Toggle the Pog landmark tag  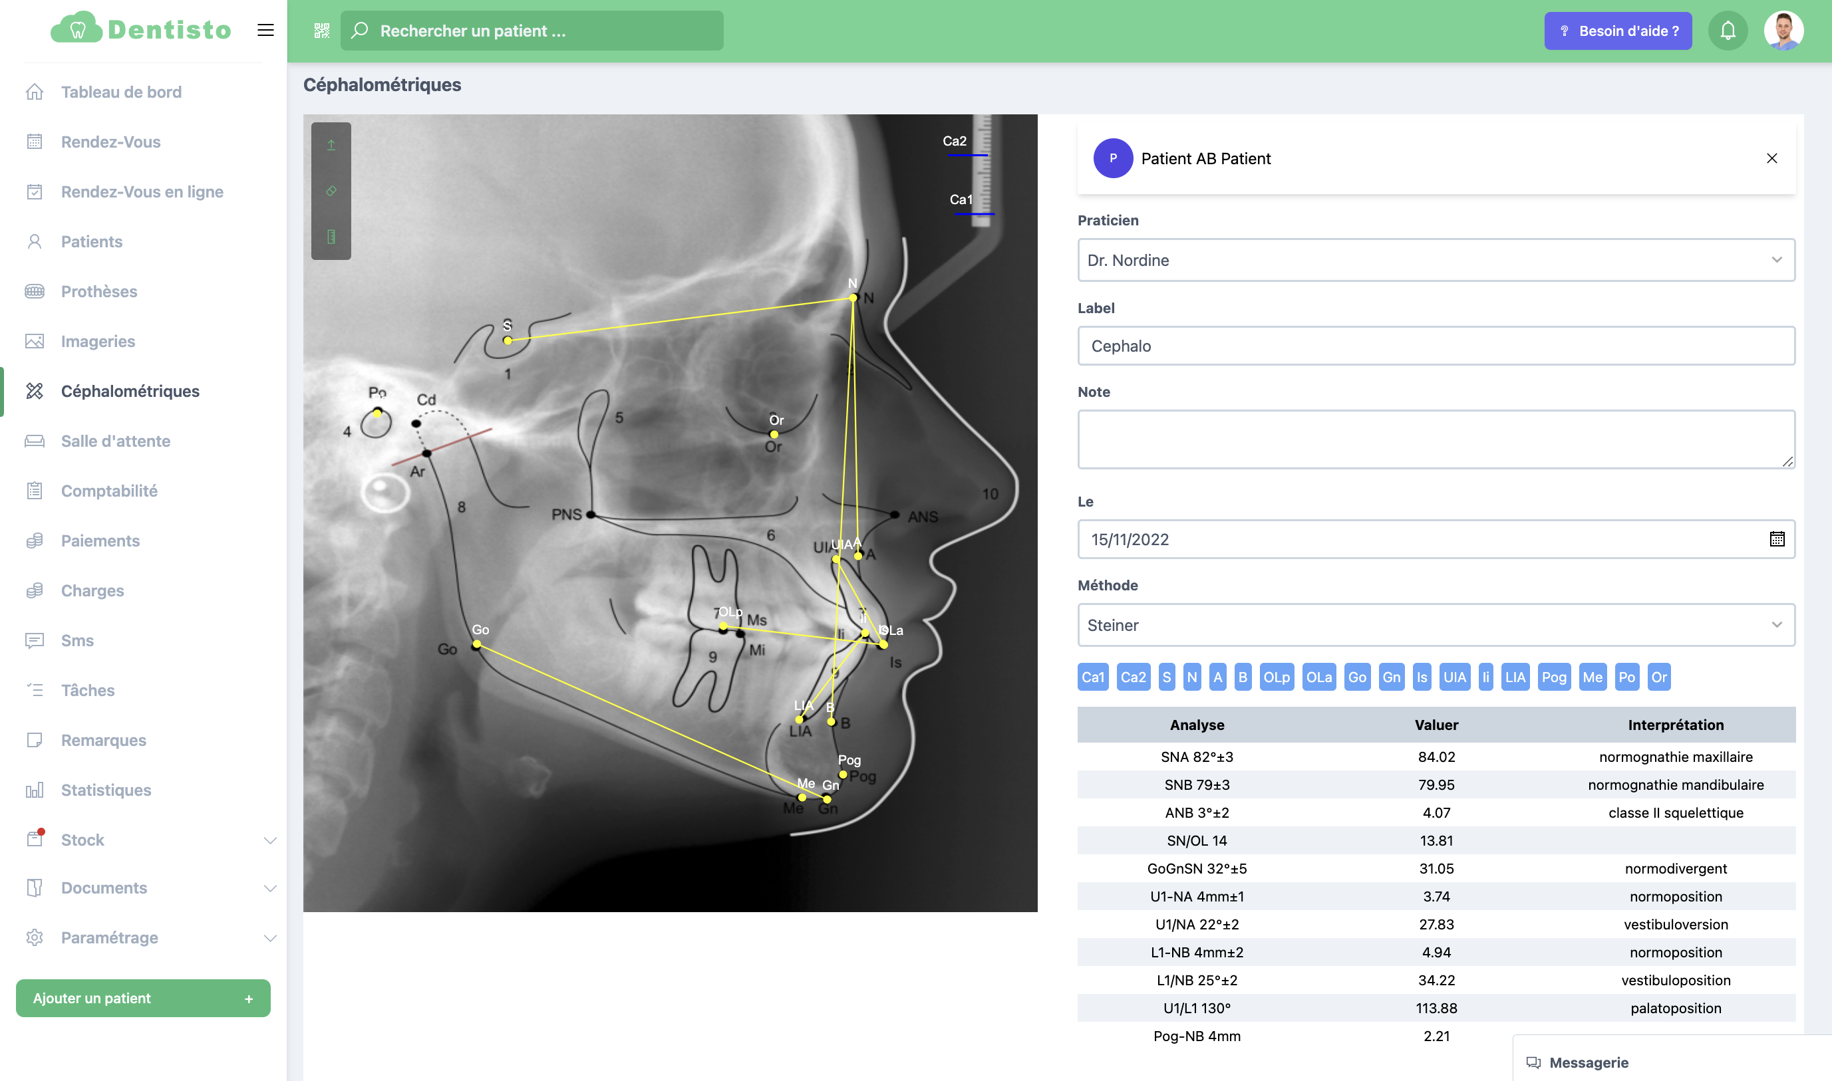pyautogui.click(x=1554, y=677)
